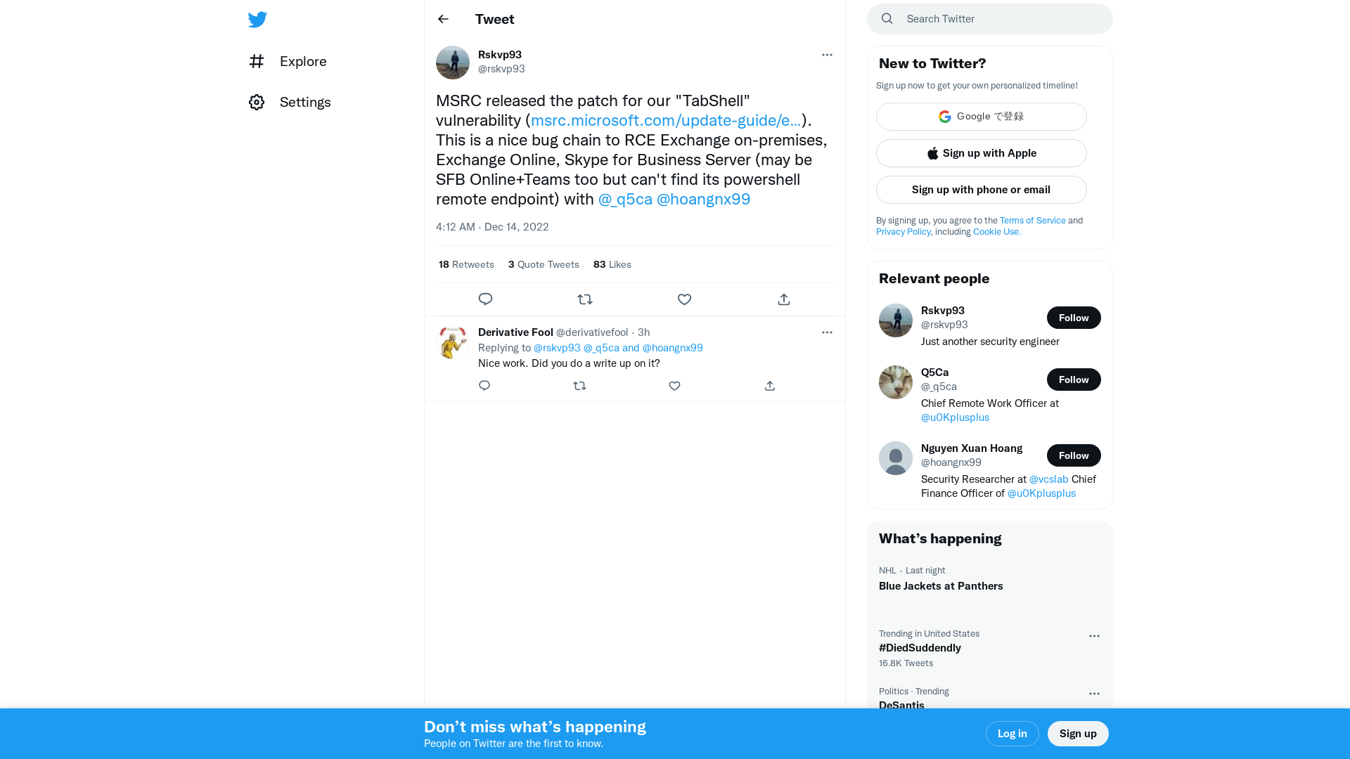Image resolution: width=1350 pixels, height=759 pixels.
Task: Click the retweet icon on main tweet
Action: point(585,299)
